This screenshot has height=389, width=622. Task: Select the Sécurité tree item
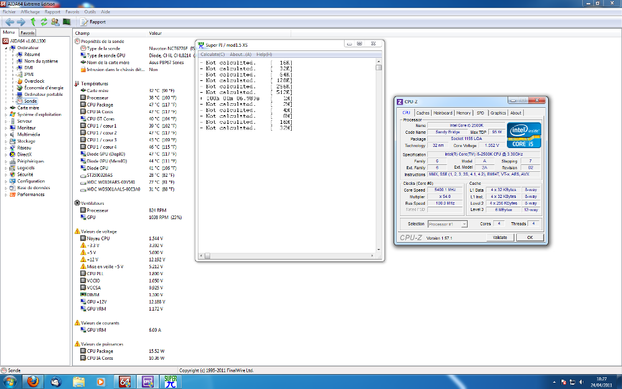[x=25, y=174]
